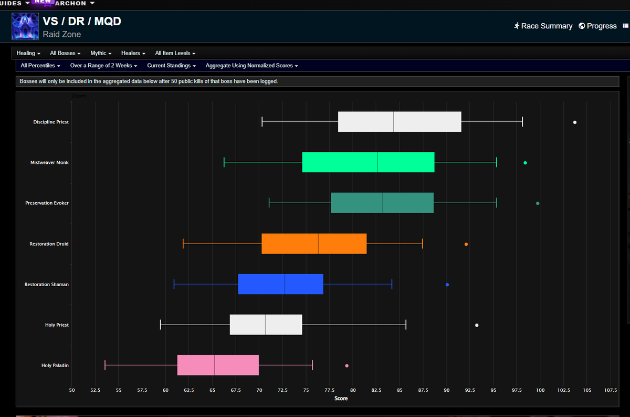The image size is (630, 417).
Task: Expand the All Item Levels dropdown
Action: pyautogui.click(x=175, y=53)
